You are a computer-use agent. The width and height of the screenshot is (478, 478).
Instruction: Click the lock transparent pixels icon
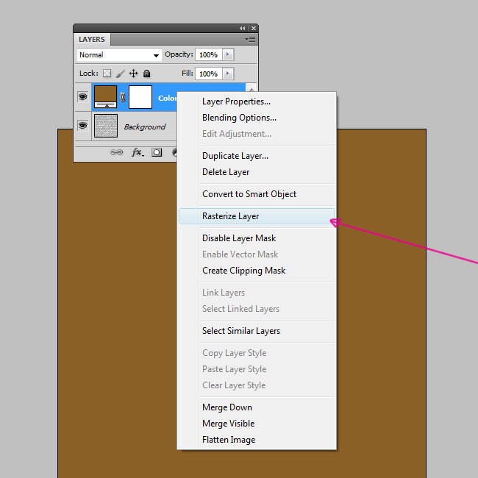pyautogui.click(x=107, y=74)
